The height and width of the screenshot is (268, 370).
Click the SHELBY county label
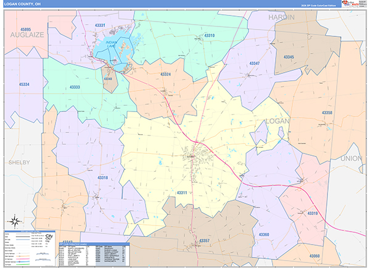(x=19, y=163)
